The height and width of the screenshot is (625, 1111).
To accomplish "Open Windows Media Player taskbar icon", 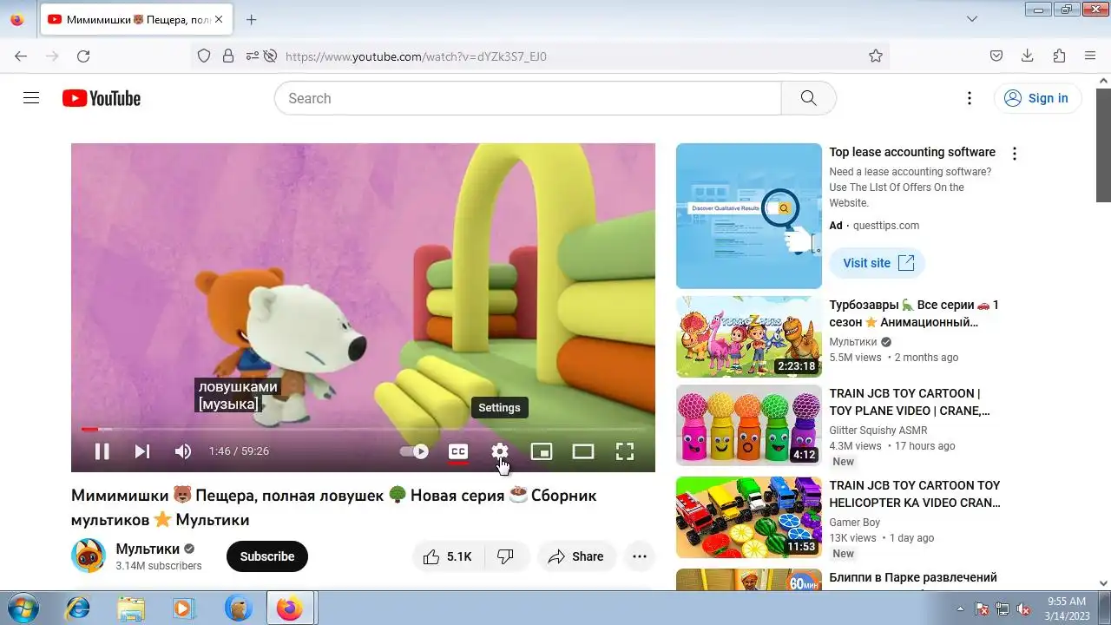I will (184, 609).
